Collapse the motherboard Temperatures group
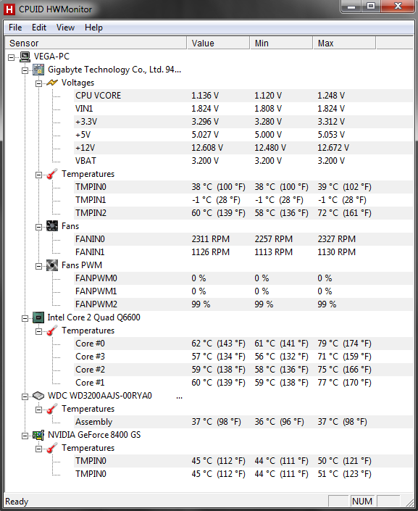This screenshot has height=511, width=418. [39, 175]
